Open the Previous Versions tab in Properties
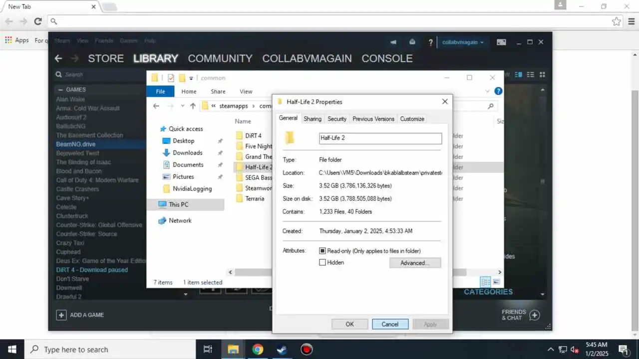This screenshot has width=639, height=359. coord(373,119)
